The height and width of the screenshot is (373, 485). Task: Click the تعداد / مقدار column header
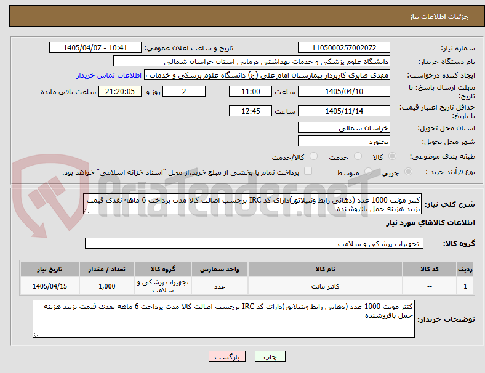tap(107, 269)
